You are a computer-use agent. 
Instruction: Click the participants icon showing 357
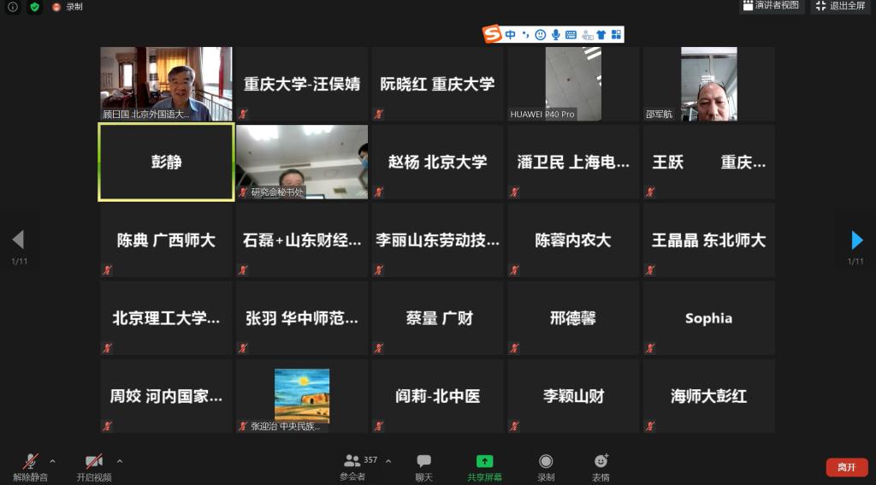pos(352,461)
